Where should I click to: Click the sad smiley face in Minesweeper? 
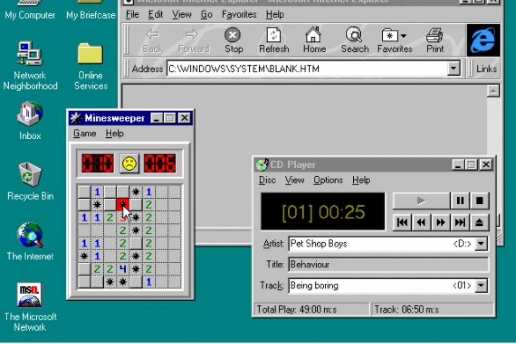point(129,163)
